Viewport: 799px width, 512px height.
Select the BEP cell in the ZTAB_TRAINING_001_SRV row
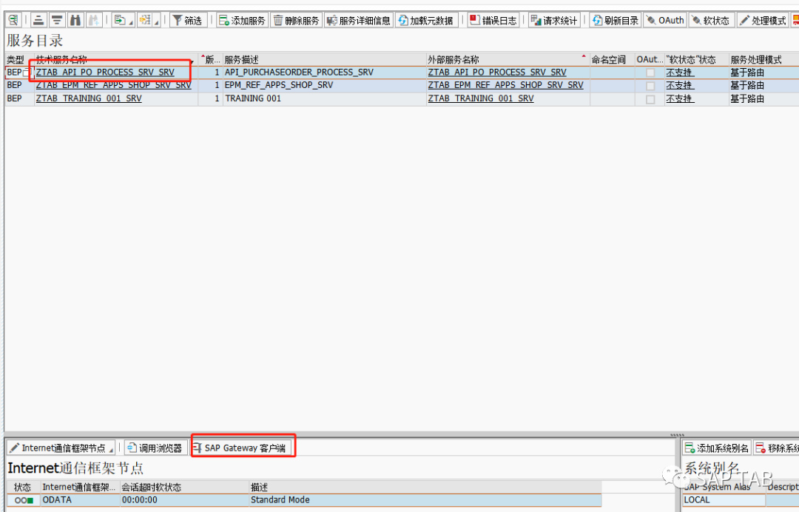[x=19, y=98]
